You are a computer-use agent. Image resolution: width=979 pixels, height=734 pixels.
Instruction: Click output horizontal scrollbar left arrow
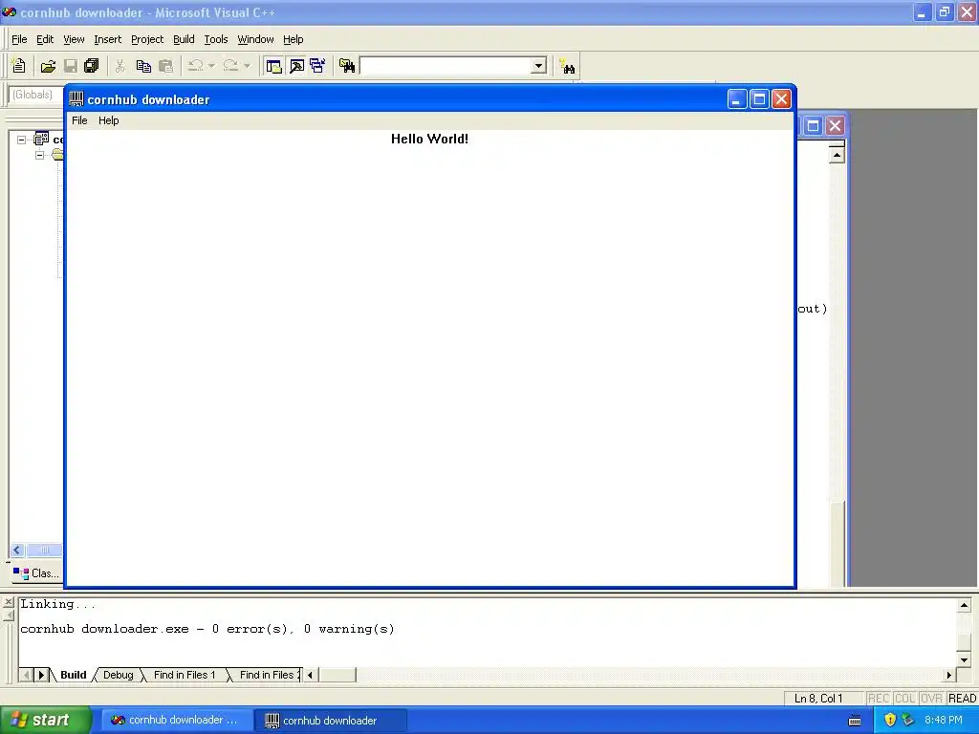tap(311, 675)
